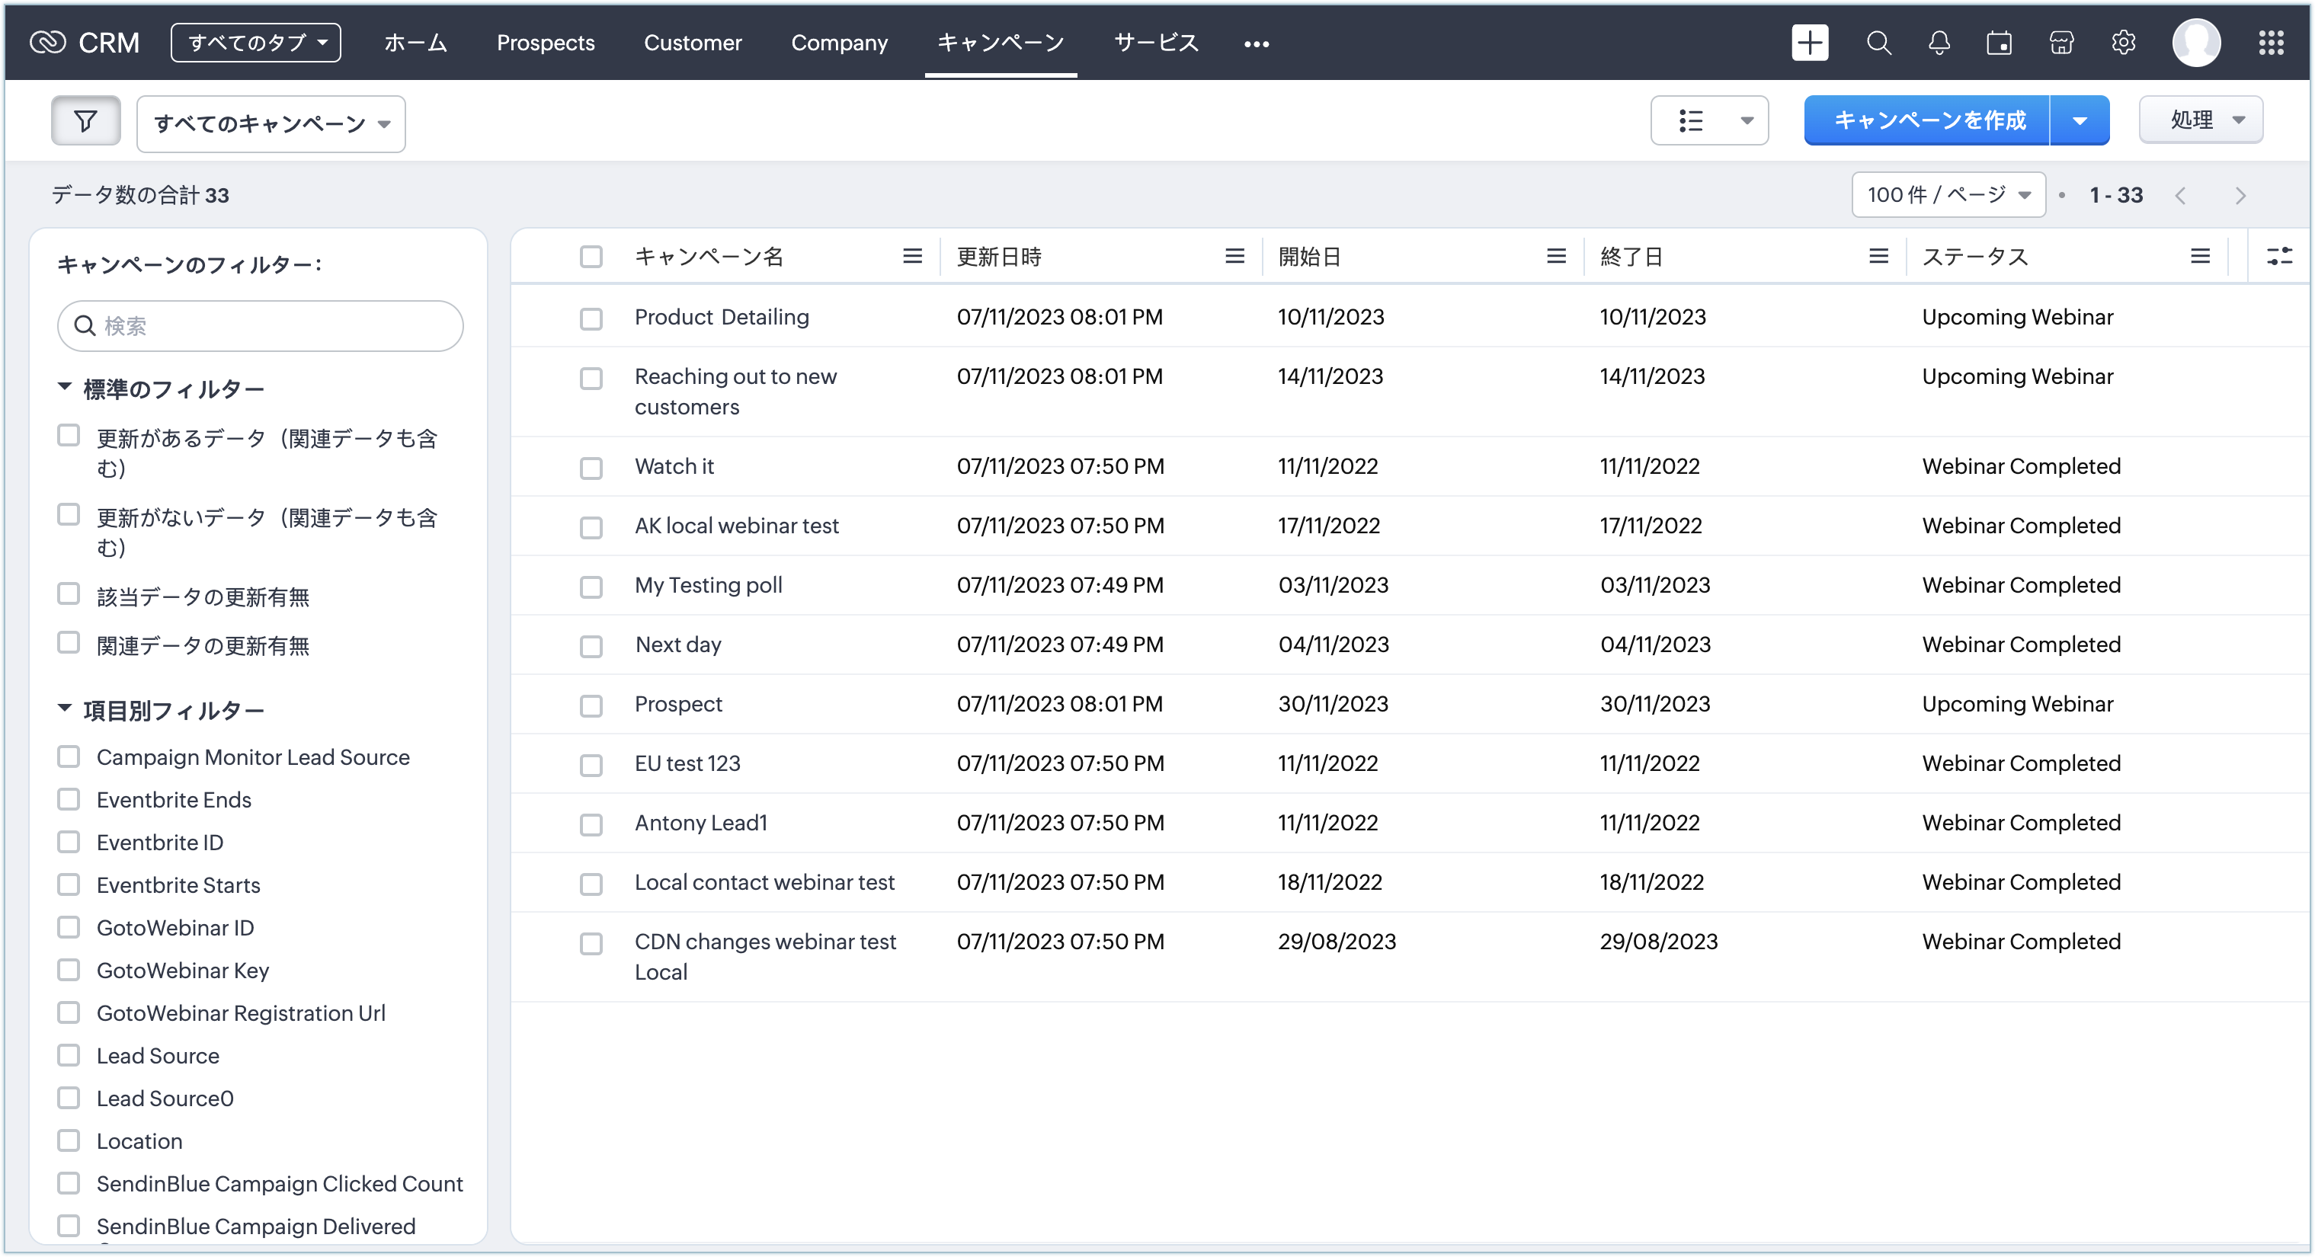The image size is (2315, 1257).
Task: Open the 100 件 / ページ dropdown
Action: 1948,195
